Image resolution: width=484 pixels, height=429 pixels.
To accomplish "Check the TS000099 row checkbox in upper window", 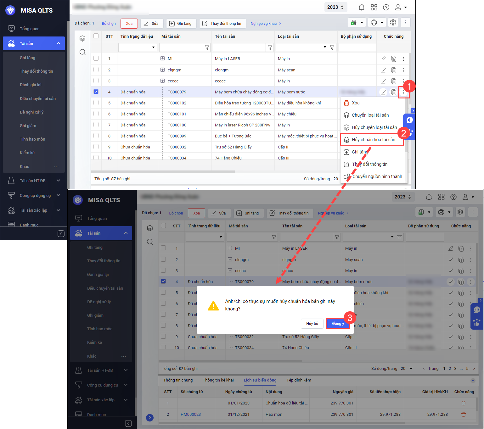I will point(96,136).
